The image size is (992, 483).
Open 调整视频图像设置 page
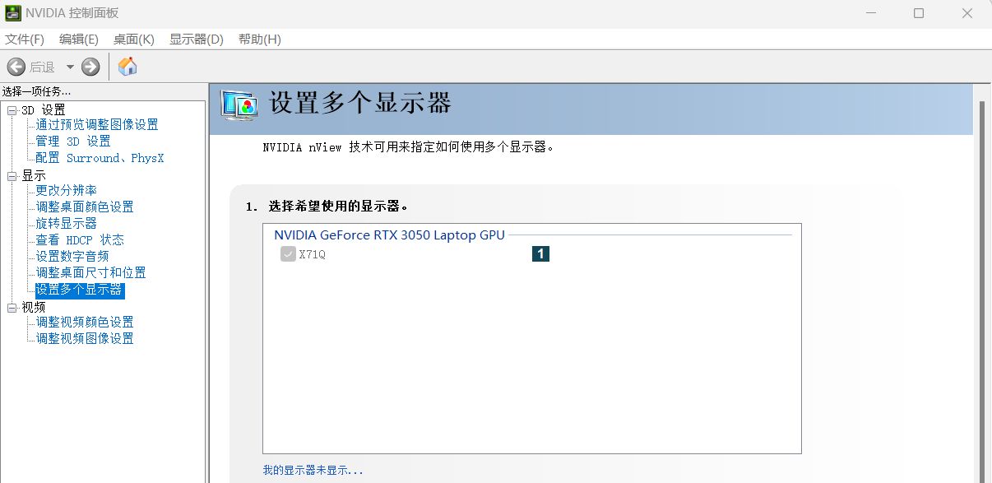pyautogui.click(x=85, y=339)
